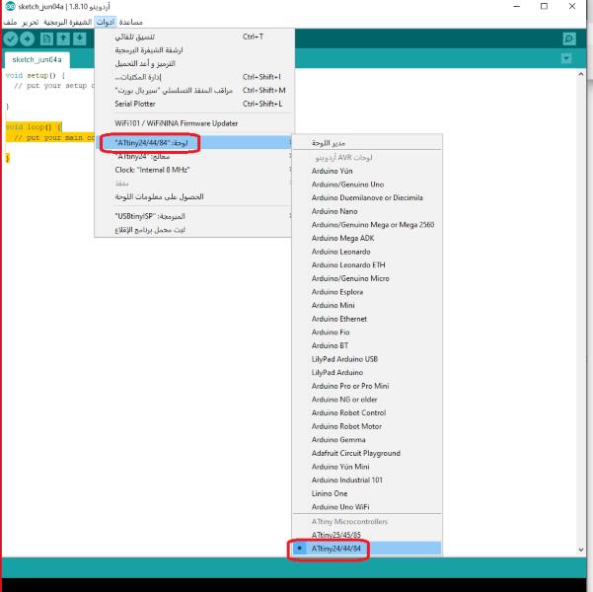Expand the Processor "ATtiny24" submenu
Image resolution: width=593 pixels, height=592 pixels.
(x=194, y=156)
